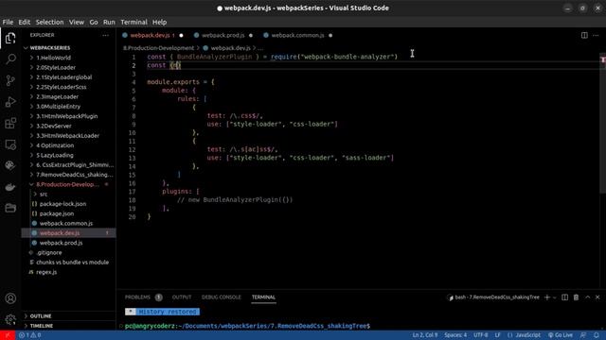Click Go Live in status bar
The image size is (606, 340).
(560, 335)
